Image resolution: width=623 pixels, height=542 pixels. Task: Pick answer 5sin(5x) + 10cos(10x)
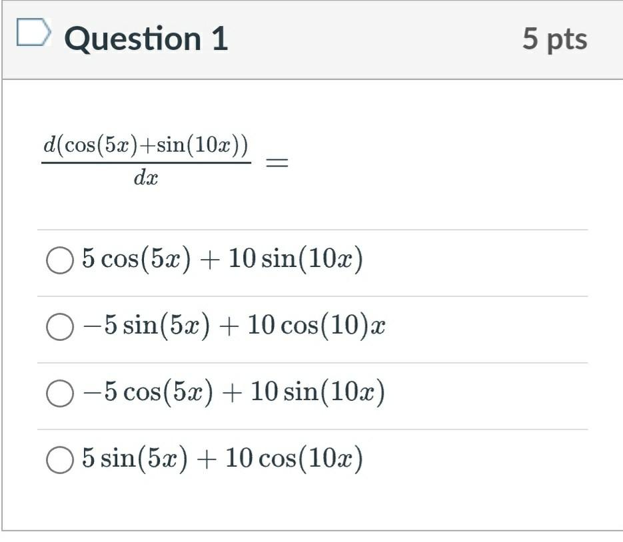[61, 458]
